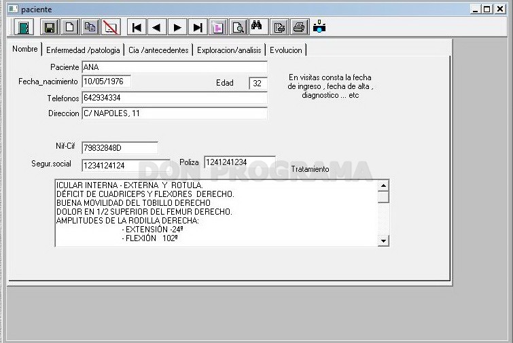Open the Exploracion/analisis tab
The height and width of the screenshot is (343, 513).
click(x=229, y=50)
